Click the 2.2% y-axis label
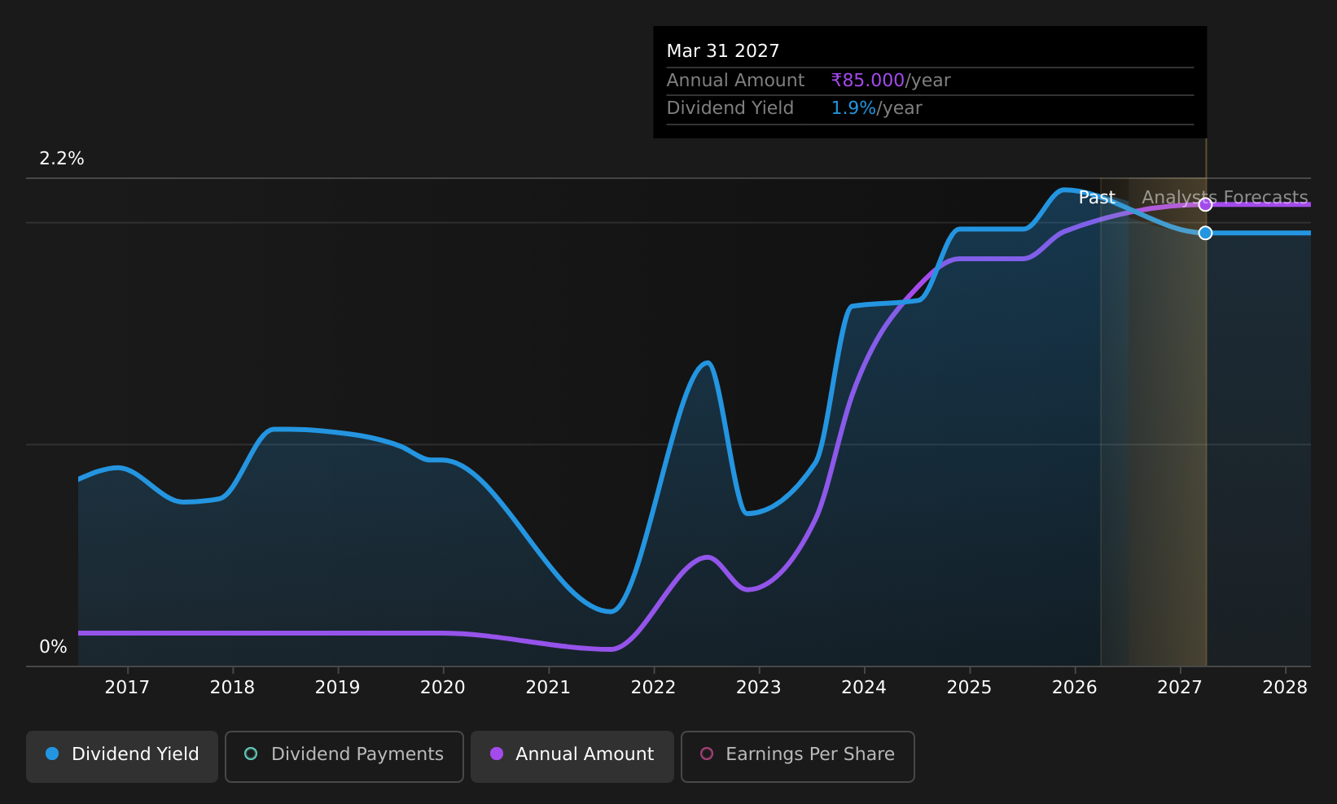The image size is (1337, 804). pos(62,159)
